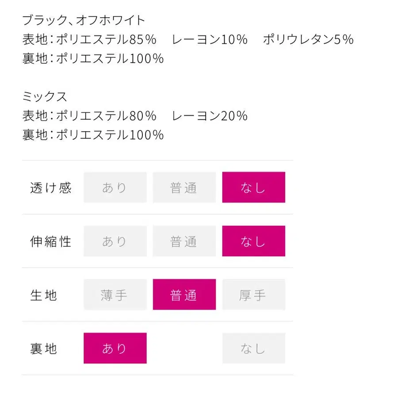This screenshot has height=398, width=398.
Task: Click the last 裏地:ポリエステル100% line
Action: point(93,135)
